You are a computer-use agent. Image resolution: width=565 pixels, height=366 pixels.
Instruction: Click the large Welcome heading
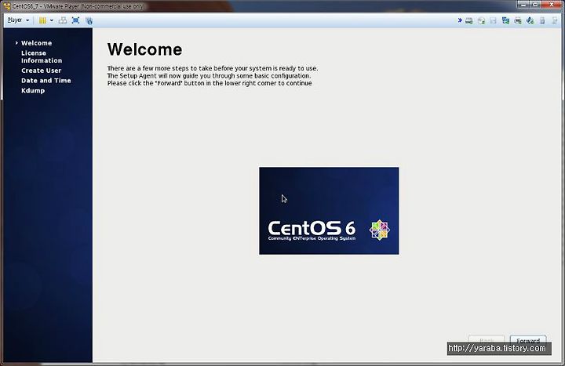point(144,49)
